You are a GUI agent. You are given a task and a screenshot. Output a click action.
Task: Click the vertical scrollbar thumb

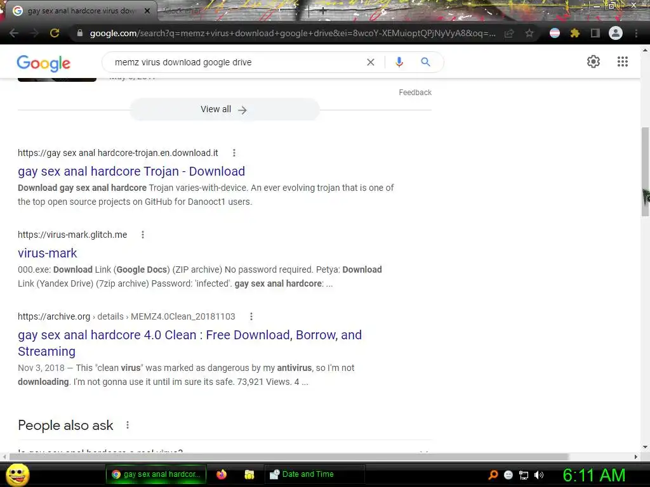click(645, 171)
